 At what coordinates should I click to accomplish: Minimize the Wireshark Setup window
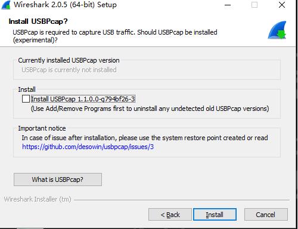point(228,5)
